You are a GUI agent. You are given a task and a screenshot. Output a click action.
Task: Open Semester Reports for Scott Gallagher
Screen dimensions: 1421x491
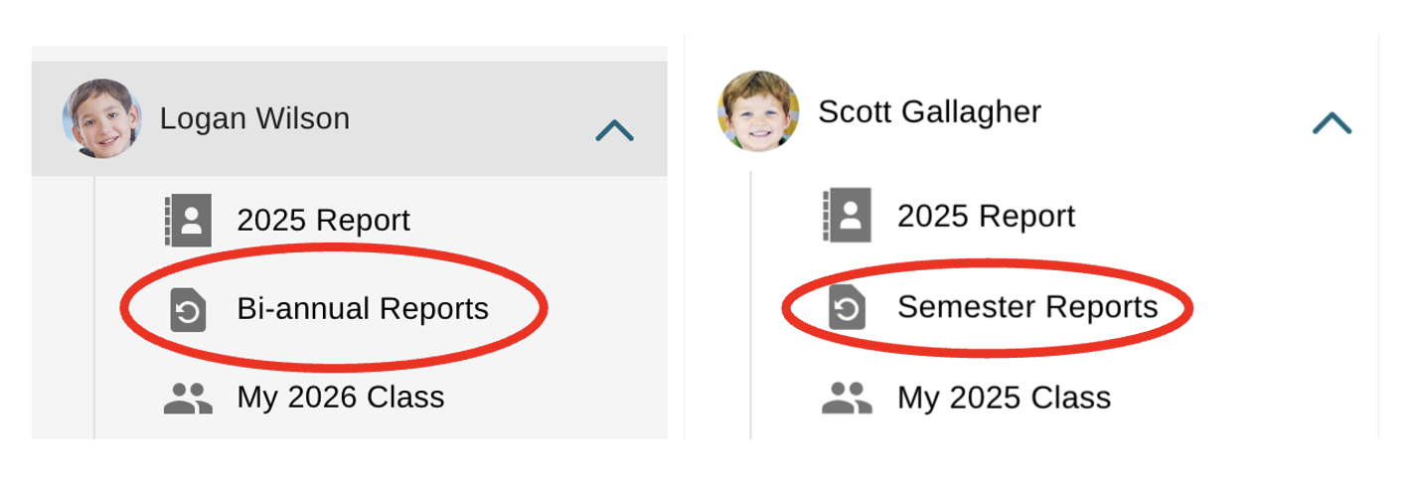pyautogui.click(x=1027, y=306)
